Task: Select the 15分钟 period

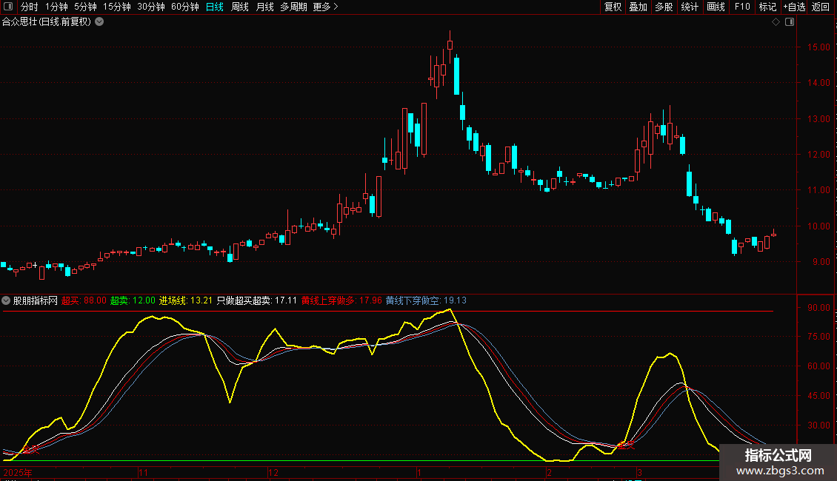Action: point(116,7)
